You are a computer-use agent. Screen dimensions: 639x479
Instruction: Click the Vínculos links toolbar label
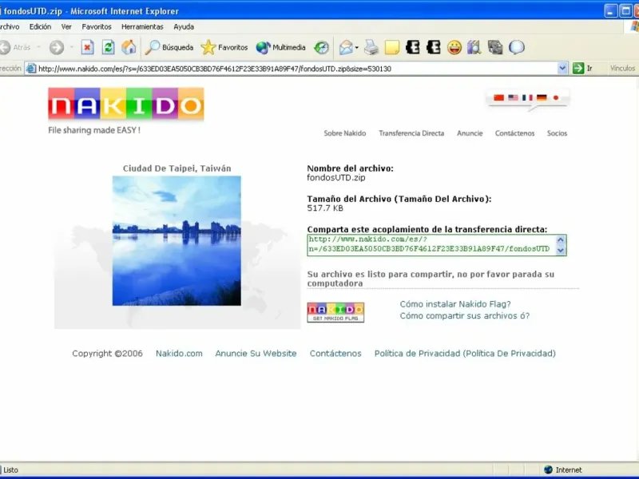click(x=622, y=69)
